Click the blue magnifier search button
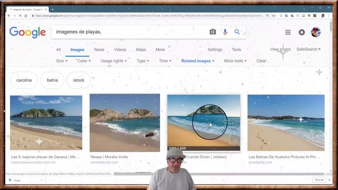The height and width of the screenshot is (190, 338). [237, 32]
